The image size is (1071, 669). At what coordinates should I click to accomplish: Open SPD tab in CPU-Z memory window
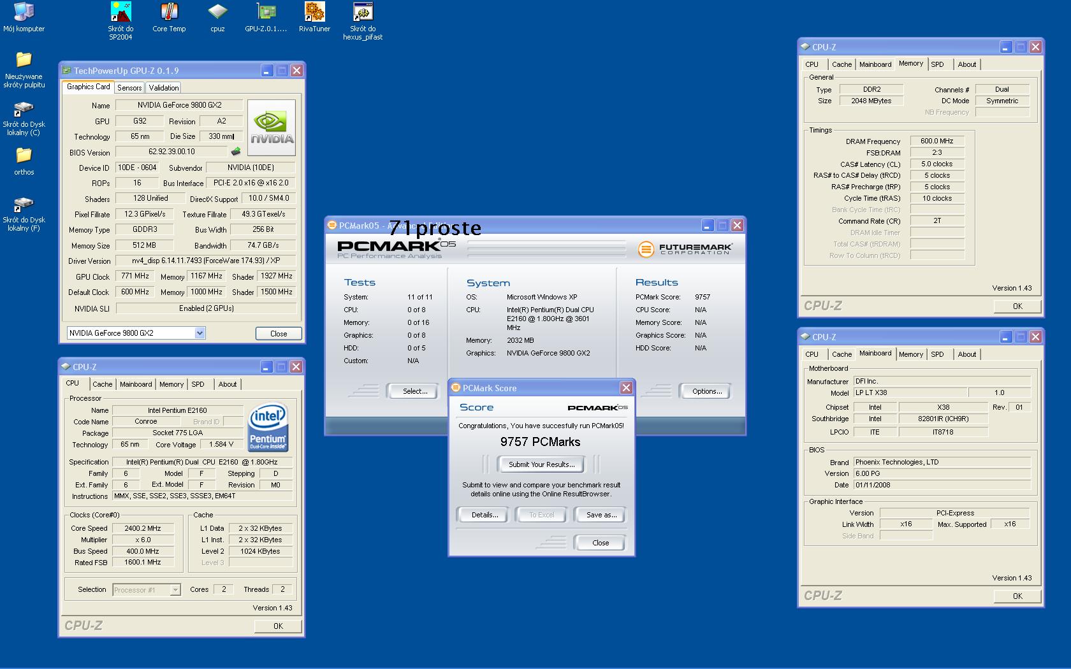tap(937, 64)
